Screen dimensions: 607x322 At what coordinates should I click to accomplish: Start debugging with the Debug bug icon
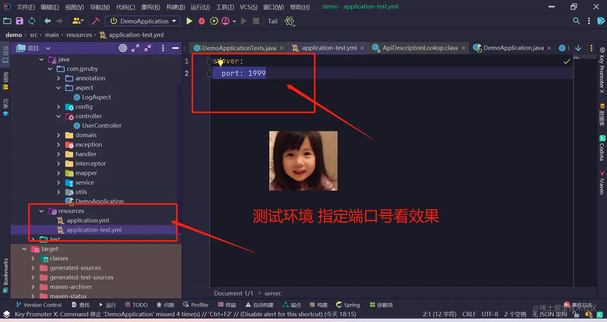(202, 21)
